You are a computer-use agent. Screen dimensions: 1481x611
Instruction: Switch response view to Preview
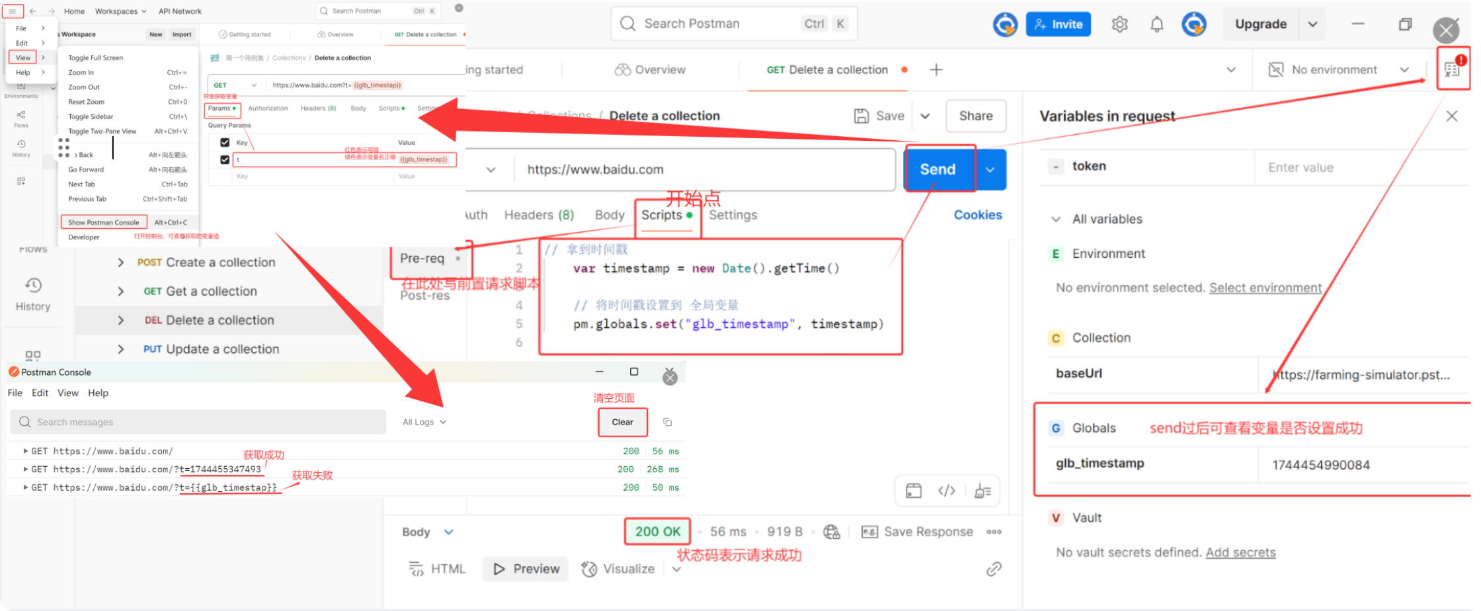tap(526, 569)
